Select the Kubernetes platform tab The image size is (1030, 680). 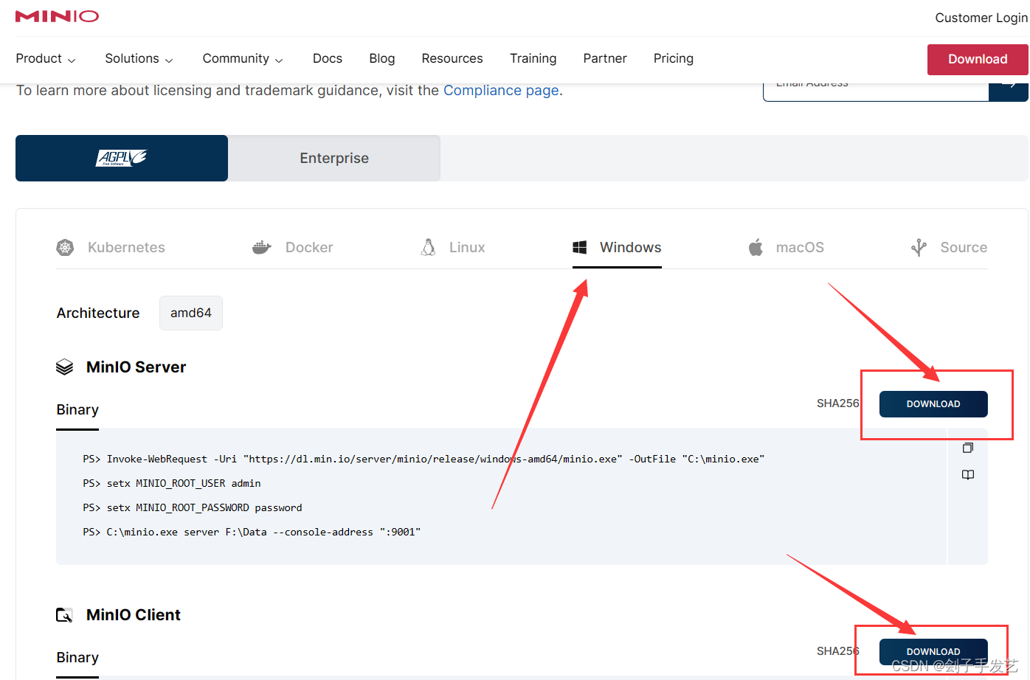111,248
